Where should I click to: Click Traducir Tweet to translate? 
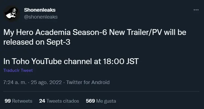click(18, 70)
